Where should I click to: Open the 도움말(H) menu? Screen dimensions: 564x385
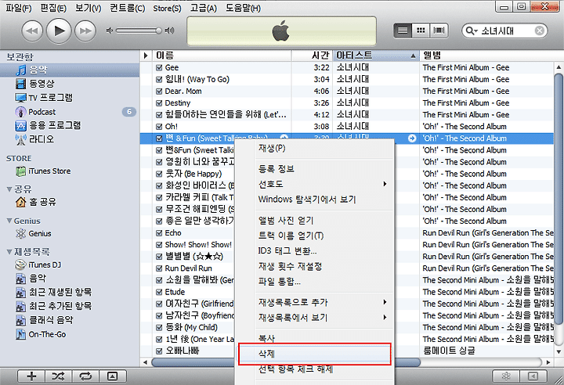[x=243, y=8]
